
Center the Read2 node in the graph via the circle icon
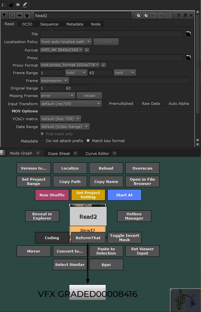click(12, 15)
